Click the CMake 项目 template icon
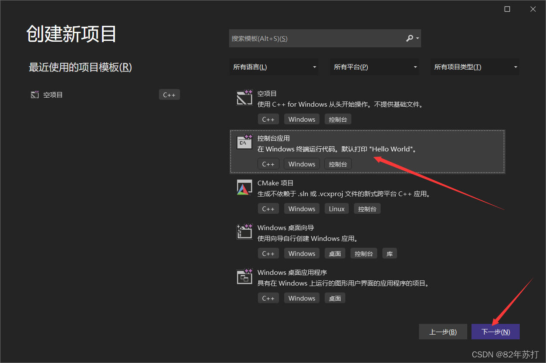Viewport: 546px width, 363px height. click(244, 187)
